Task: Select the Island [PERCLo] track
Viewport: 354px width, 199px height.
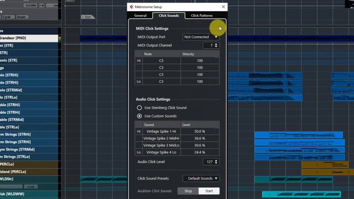Action: [x=29, y=172]
